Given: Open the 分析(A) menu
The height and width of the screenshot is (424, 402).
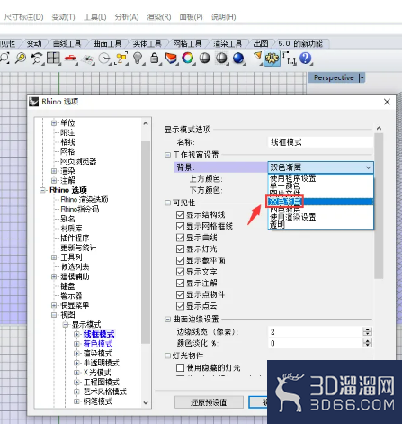Looking at the screenshot, I should pyautogui.click(x=127, y=17).
